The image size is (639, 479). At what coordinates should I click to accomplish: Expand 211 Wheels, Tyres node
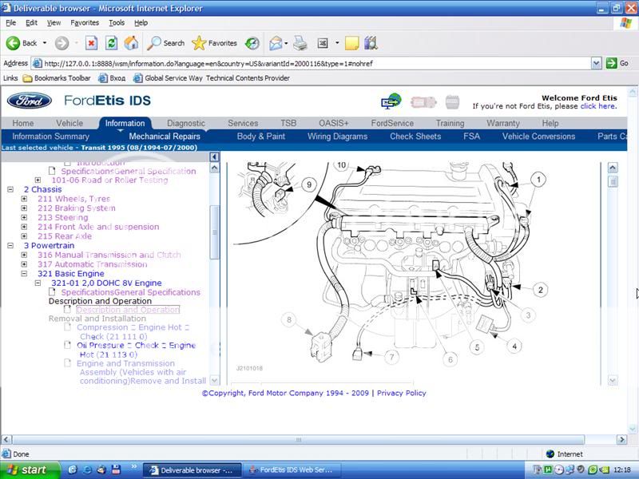point(24,199)
